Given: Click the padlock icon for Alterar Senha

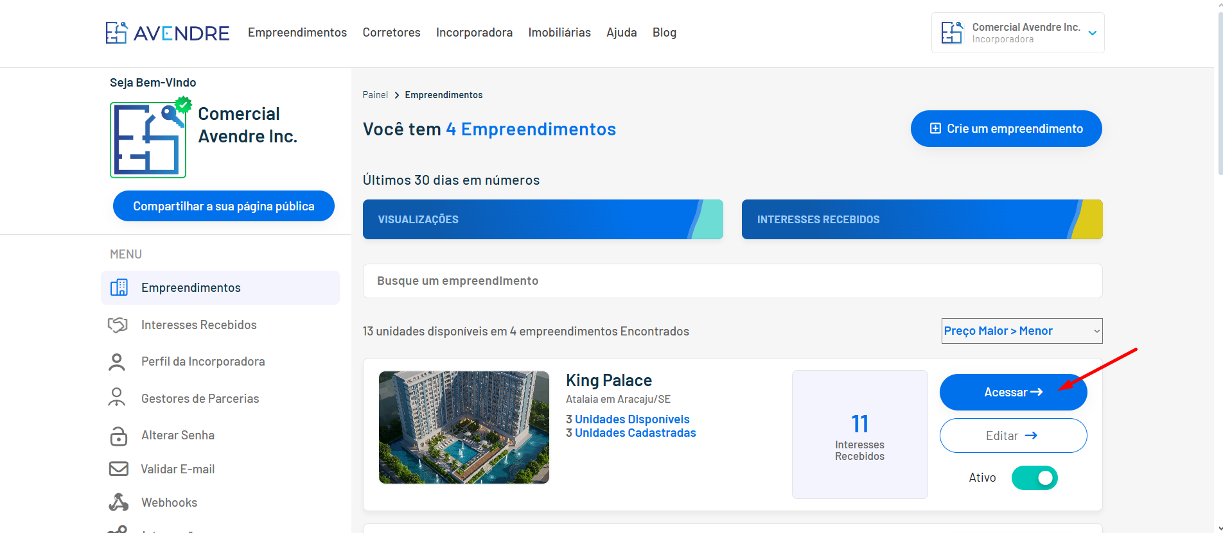Looking at the screenshot, I should [x=119, y=436].
